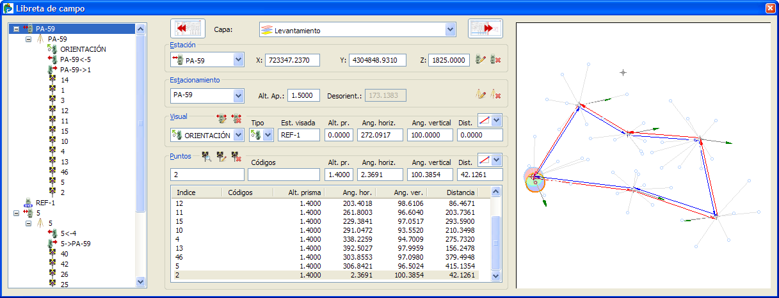Click the delete visual icon in Visual section
Screen dimensions: 779x298
[x=236, y=119]
